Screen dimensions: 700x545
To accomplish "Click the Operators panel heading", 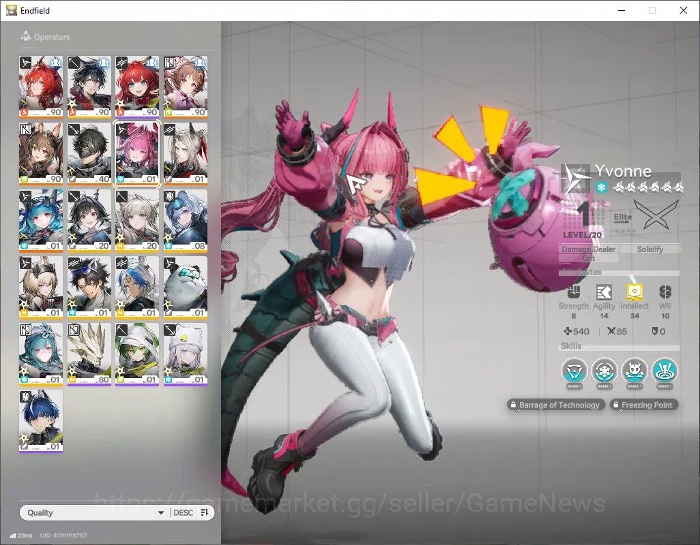I will coord(52,37).
